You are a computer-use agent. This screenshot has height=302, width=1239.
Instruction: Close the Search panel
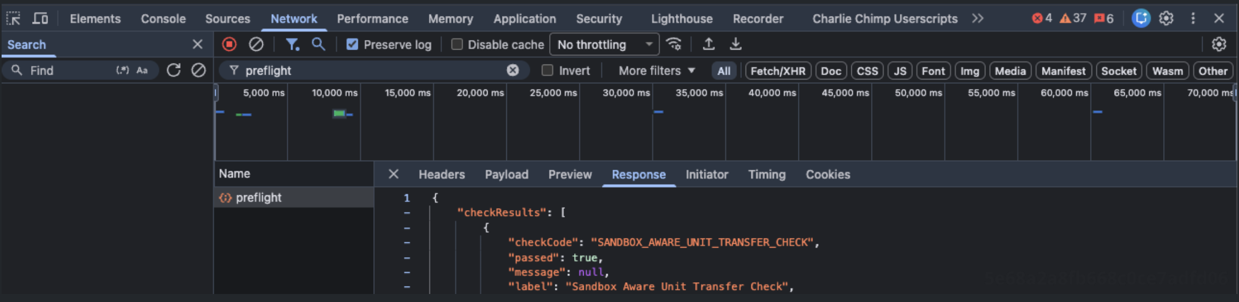click(198, 44)
